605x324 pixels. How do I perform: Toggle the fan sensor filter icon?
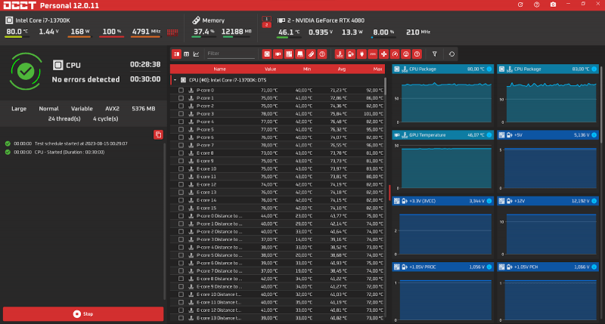383,54
